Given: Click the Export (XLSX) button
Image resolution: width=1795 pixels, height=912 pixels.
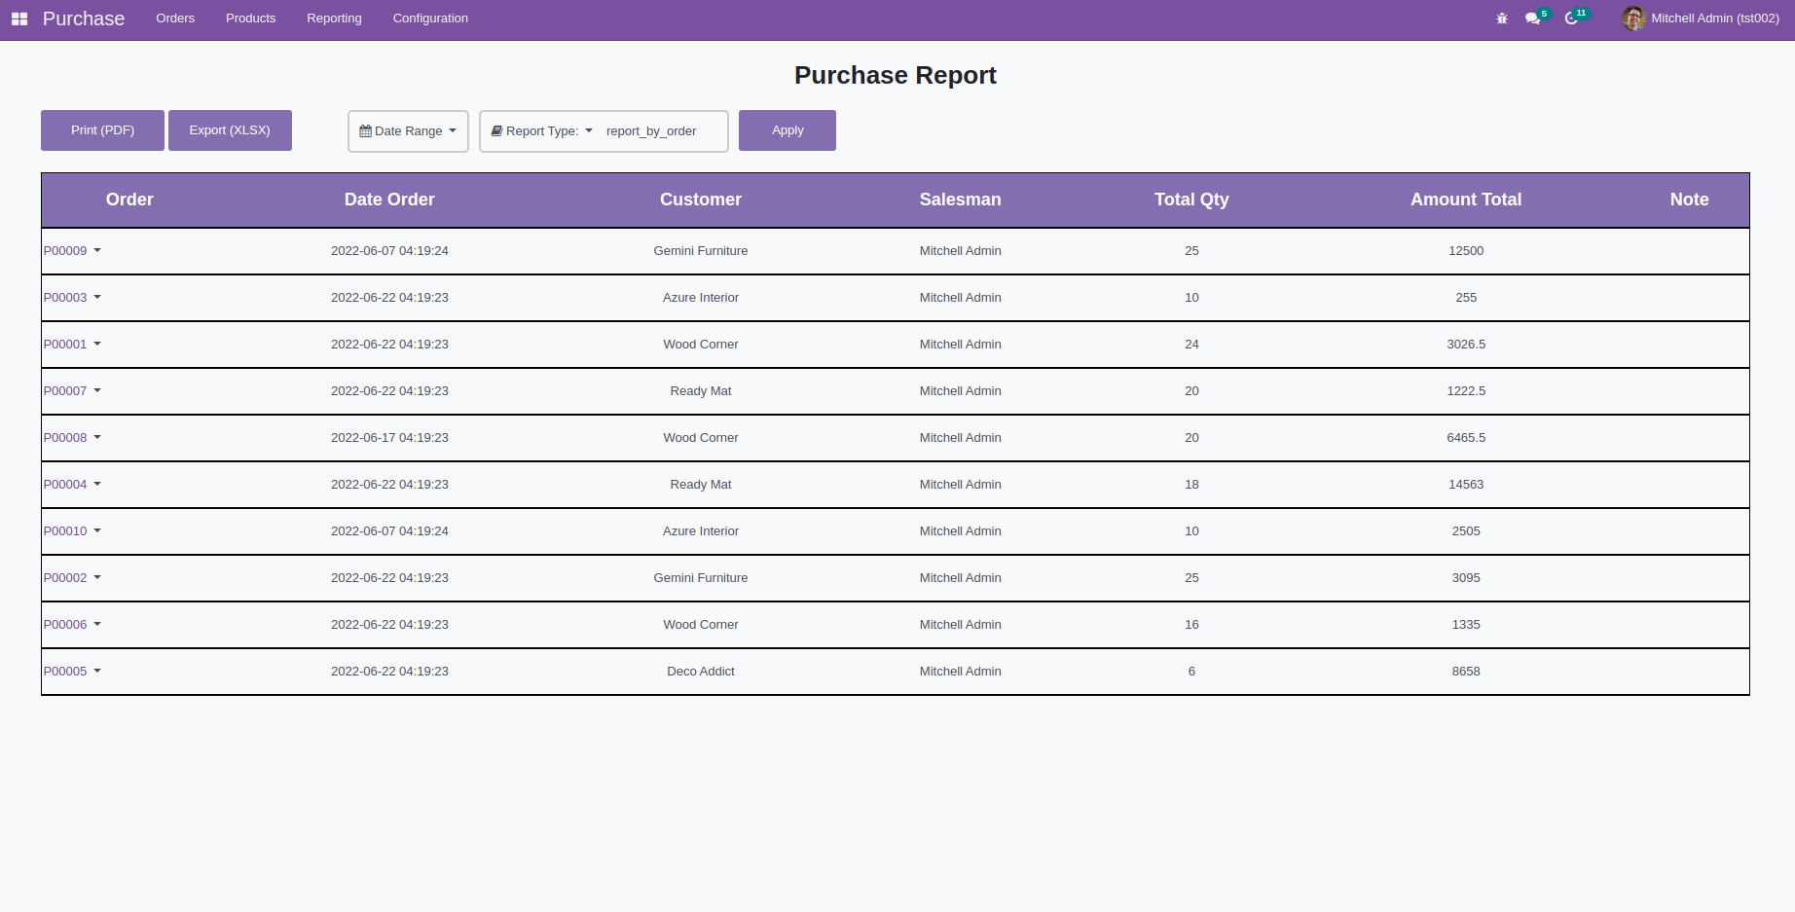Looking at the screenshot, I should [230, 130].
